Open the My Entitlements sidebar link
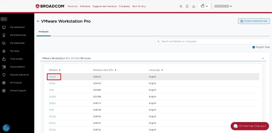 pyautogui.click(x=18, y=35)
